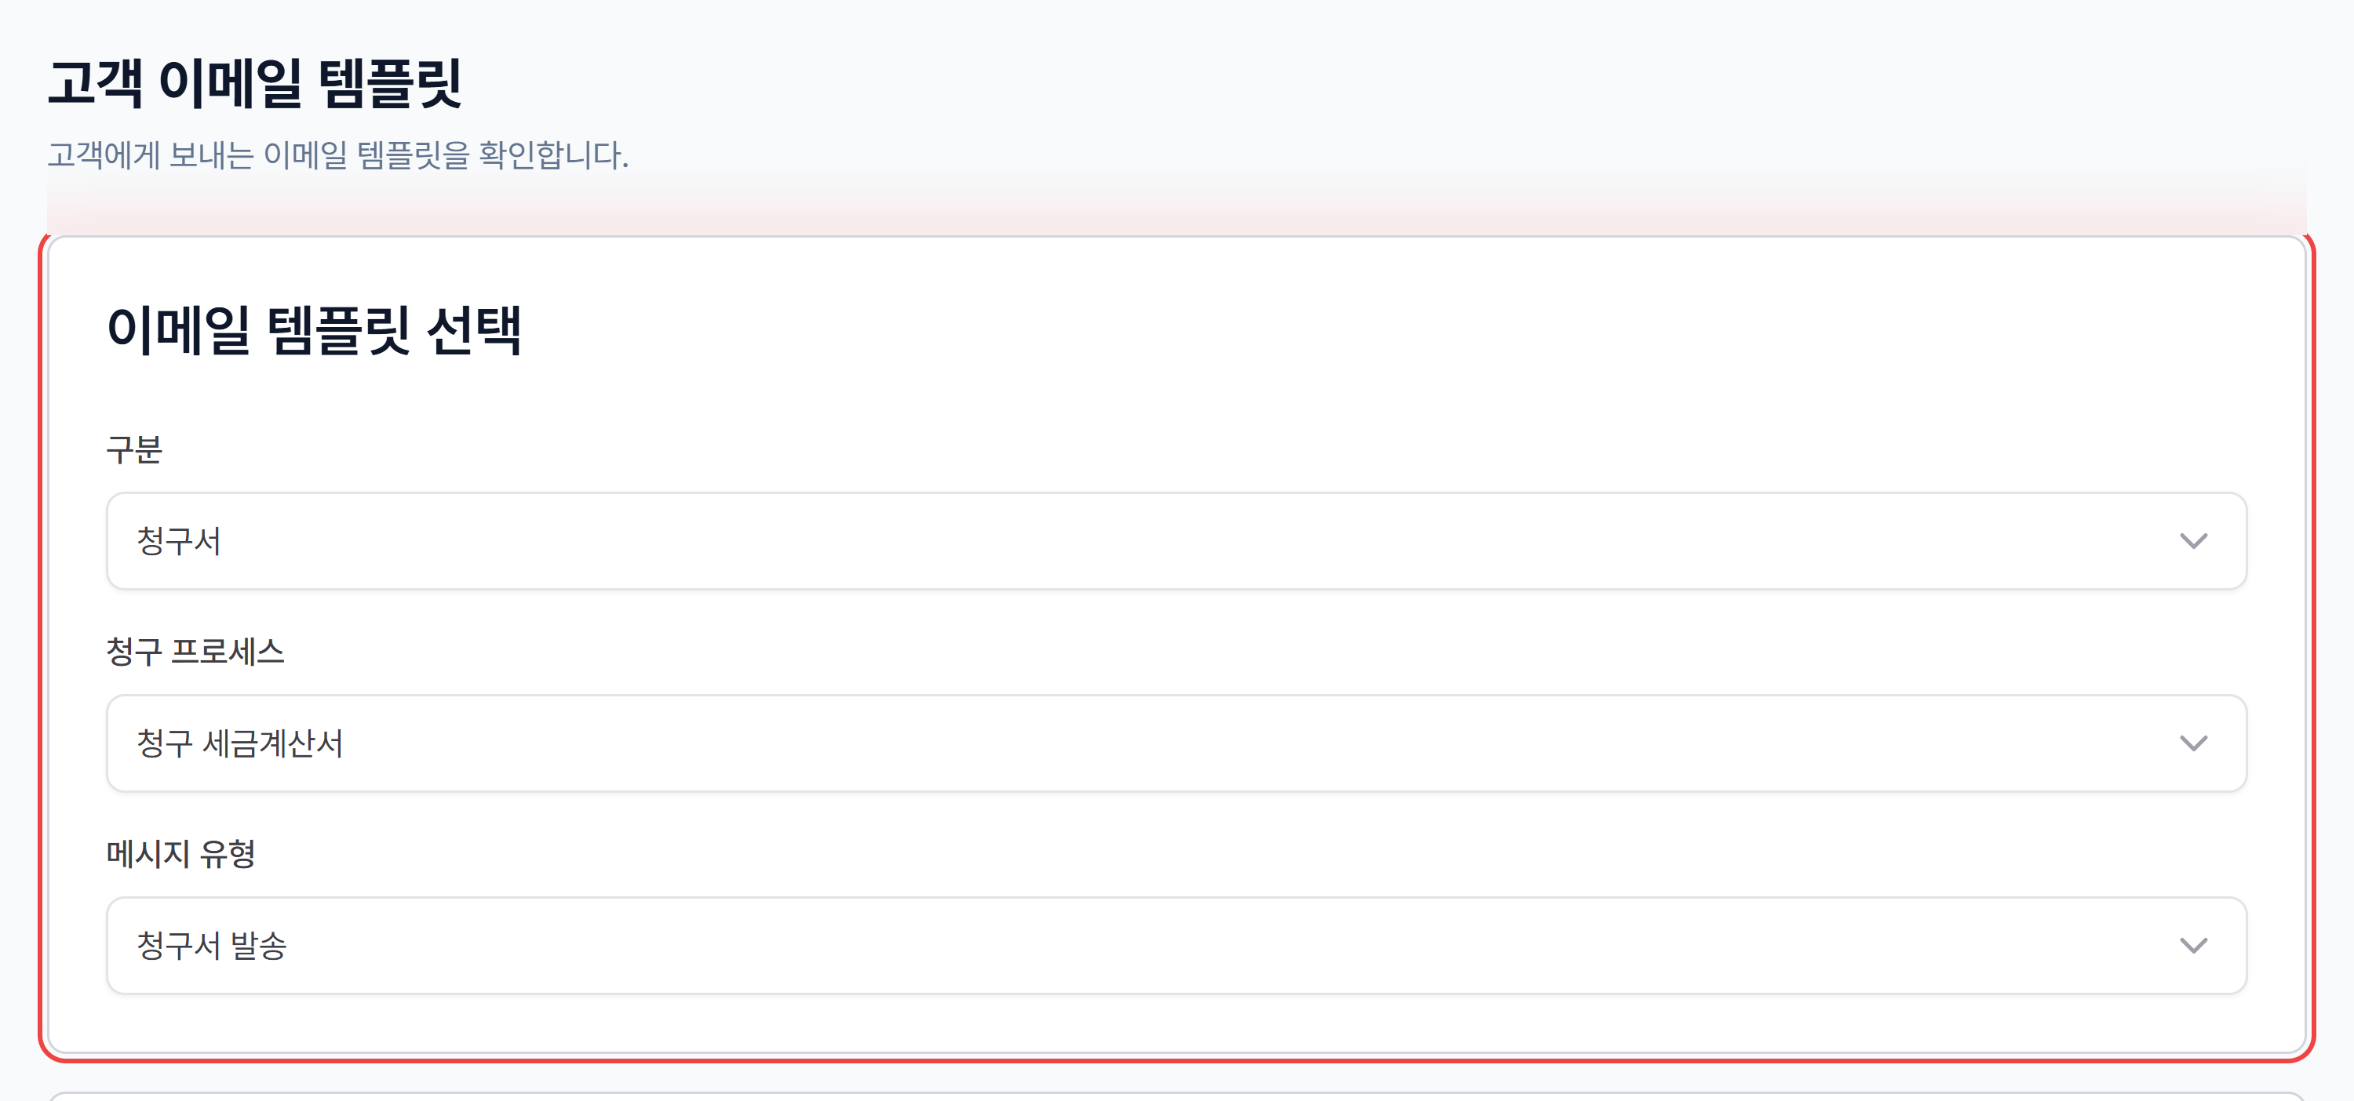Click the next card below the template panel

coord(1176,1096)
